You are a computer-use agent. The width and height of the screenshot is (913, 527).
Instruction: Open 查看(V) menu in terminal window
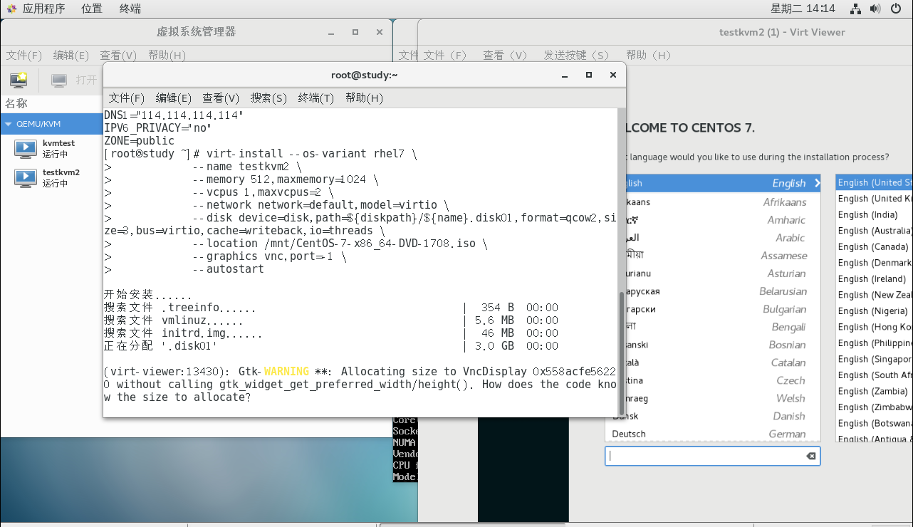coord(221,98)
